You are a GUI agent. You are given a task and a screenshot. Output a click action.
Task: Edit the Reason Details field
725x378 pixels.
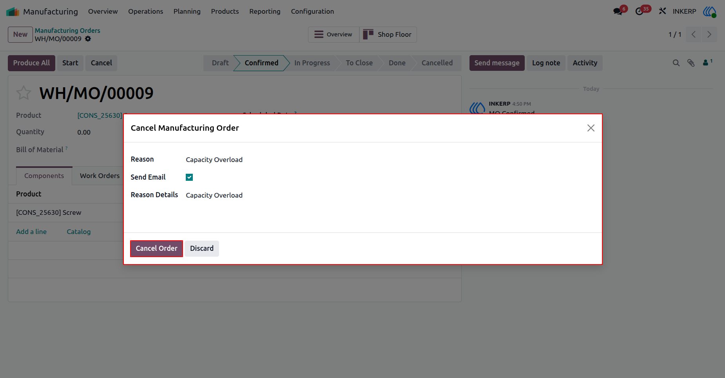pyautogui.click(x=390, y=195)
